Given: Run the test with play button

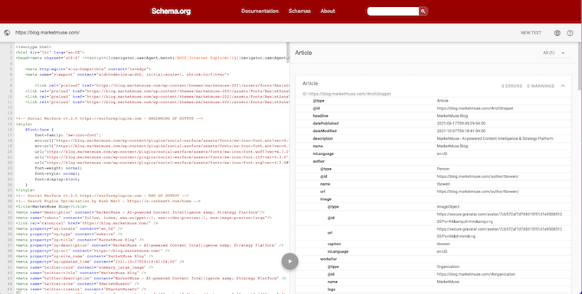Looking at the screenshot, I should pyautogui.click(x=290, y=261).
